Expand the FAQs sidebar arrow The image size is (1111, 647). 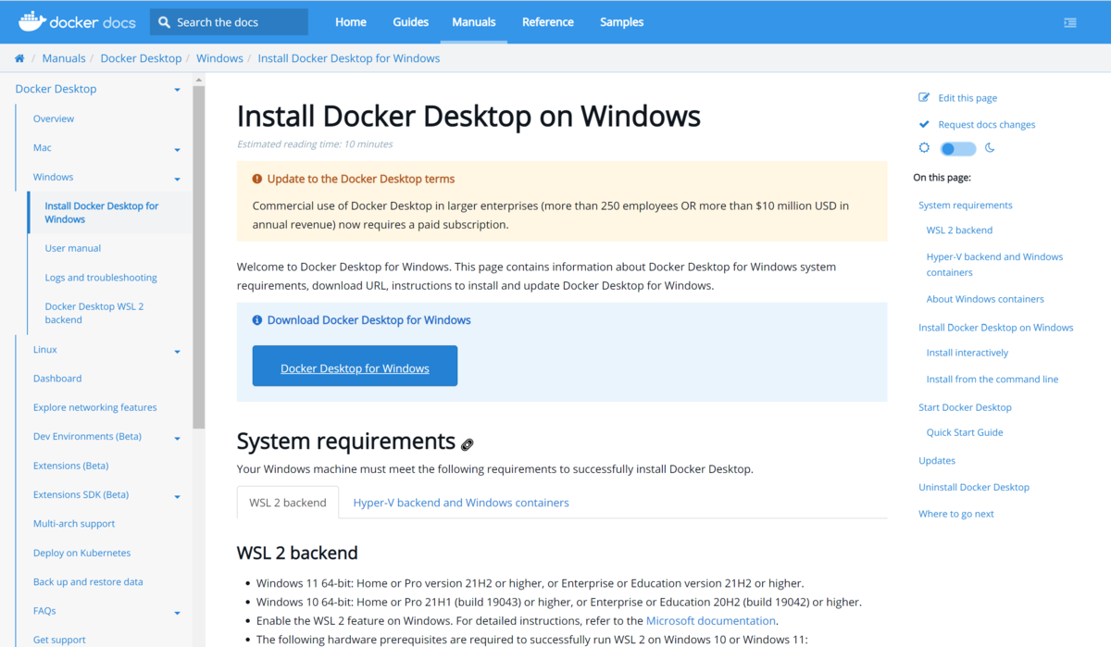pos(177,613)
